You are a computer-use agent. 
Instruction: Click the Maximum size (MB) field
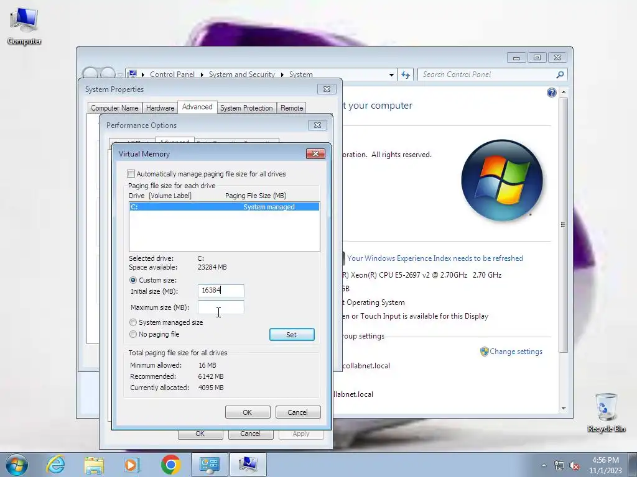coord(221,307)
